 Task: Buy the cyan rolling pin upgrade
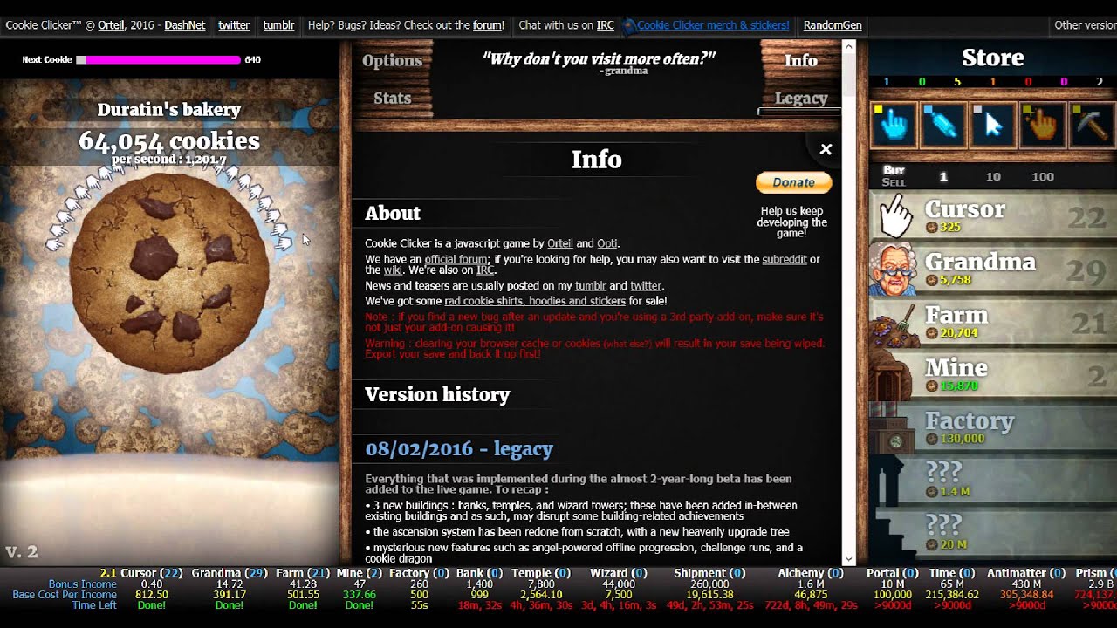[x=943, y=126]
